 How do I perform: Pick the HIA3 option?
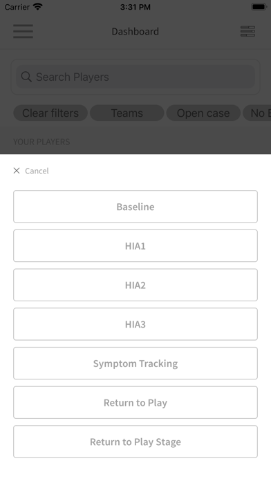[x=135, y=324]
